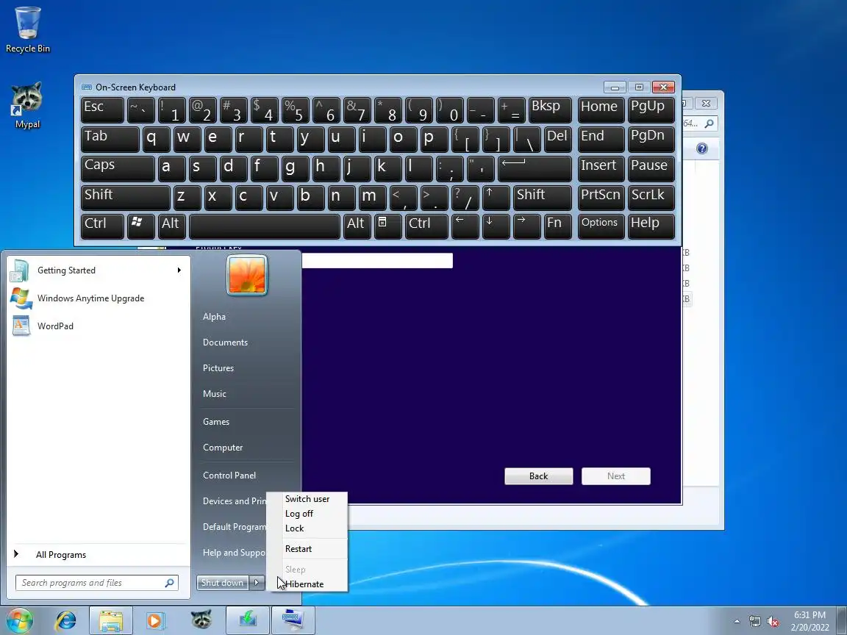847x635 pixels.
Task: Open the Mypal raccoon desktop shortcut
Action: coord(27,105)
